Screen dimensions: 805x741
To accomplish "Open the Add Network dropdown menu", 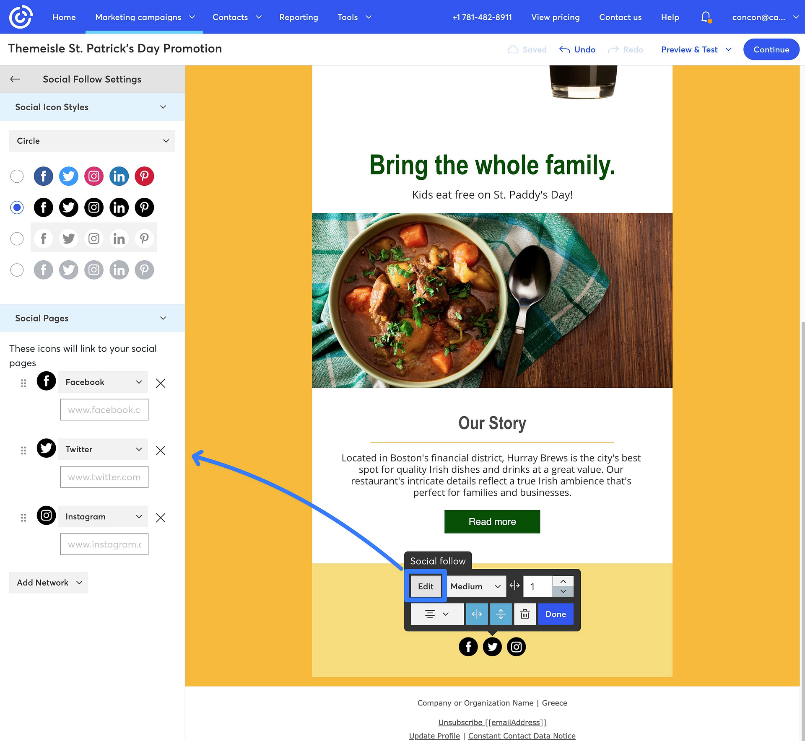I will point(48,583).
